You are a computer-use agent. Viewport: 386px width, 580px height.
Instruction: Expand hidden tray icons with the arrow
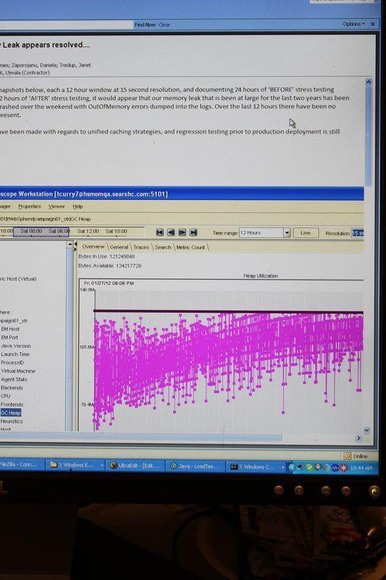click(292, 468)
